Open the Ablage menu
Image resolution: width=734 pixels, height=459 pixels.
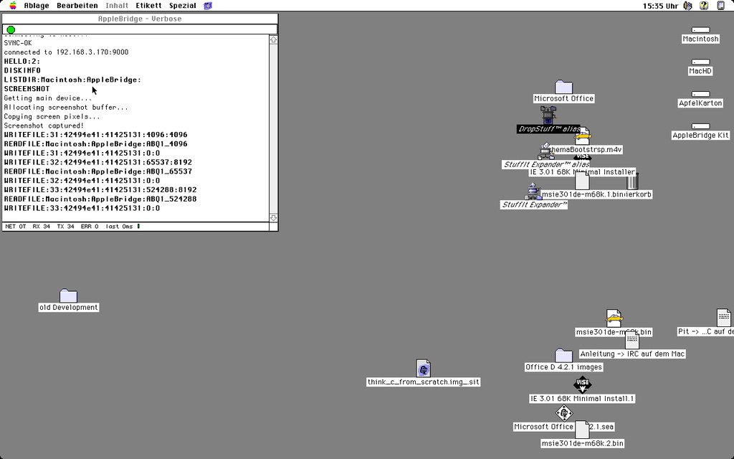37,6
